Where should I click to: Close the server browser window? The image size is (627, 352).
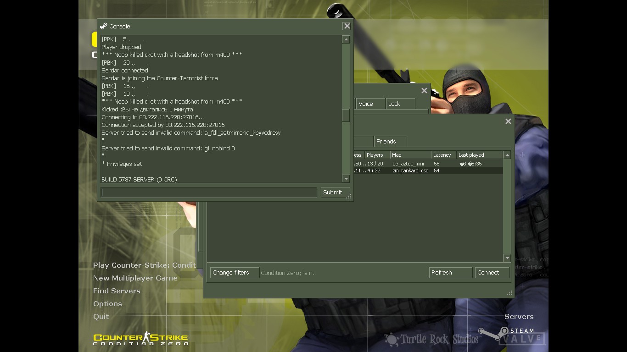point(508,121)
